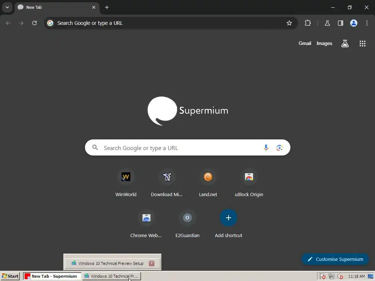
Task: Go forward with the forward arrow
Action: 21,23
